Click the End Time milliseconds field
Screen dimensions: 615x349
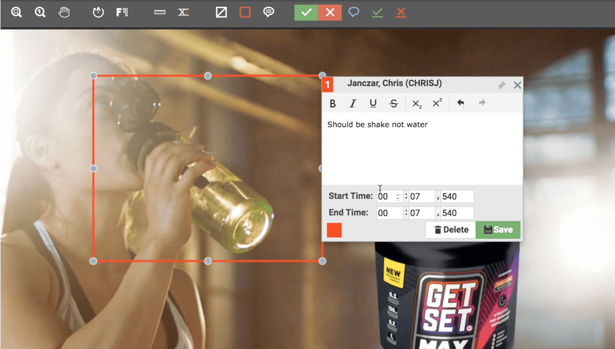pos(457,213)
